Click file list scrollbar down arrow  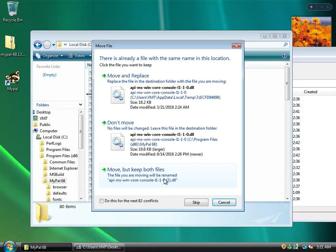pyautogui.click(x=287, y=199)
